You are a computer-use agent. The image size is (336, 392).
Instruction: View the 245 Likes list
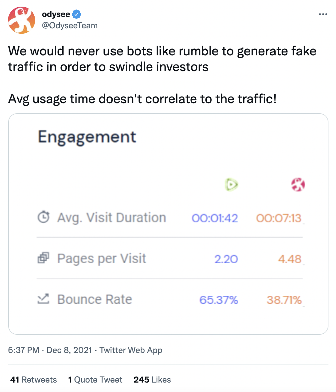152,380
